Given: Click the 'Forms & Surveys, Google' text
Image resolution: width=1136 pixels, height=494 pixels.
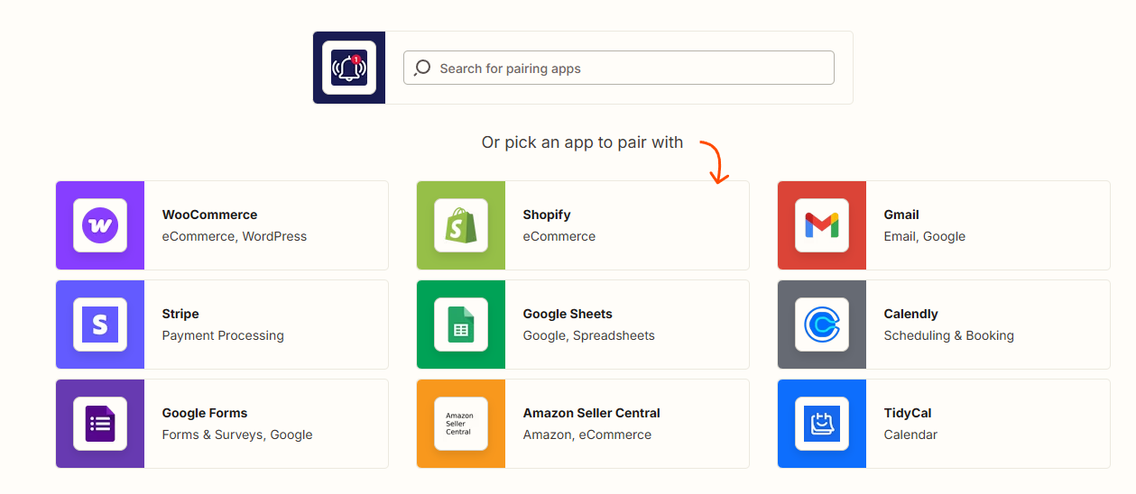Looking at the screenshot, I should click(237, 435).
